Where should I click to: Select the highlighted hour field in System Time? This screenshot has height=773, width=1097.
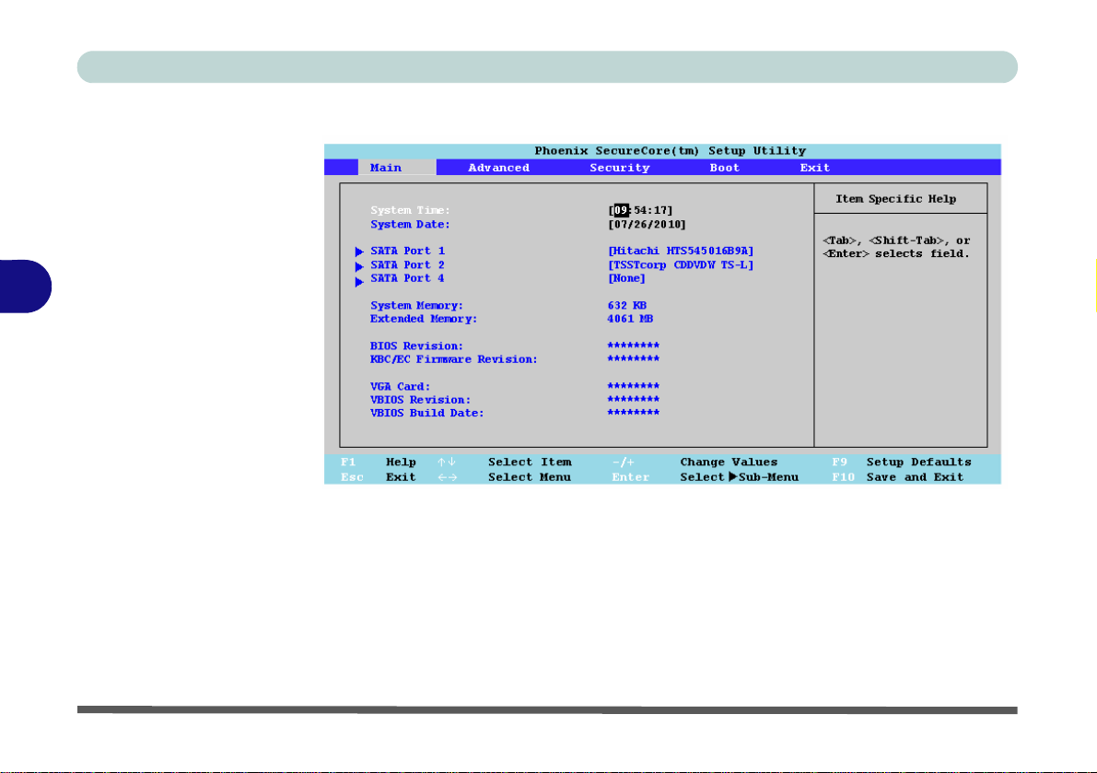pyautogui.click(x=621, y=210)
